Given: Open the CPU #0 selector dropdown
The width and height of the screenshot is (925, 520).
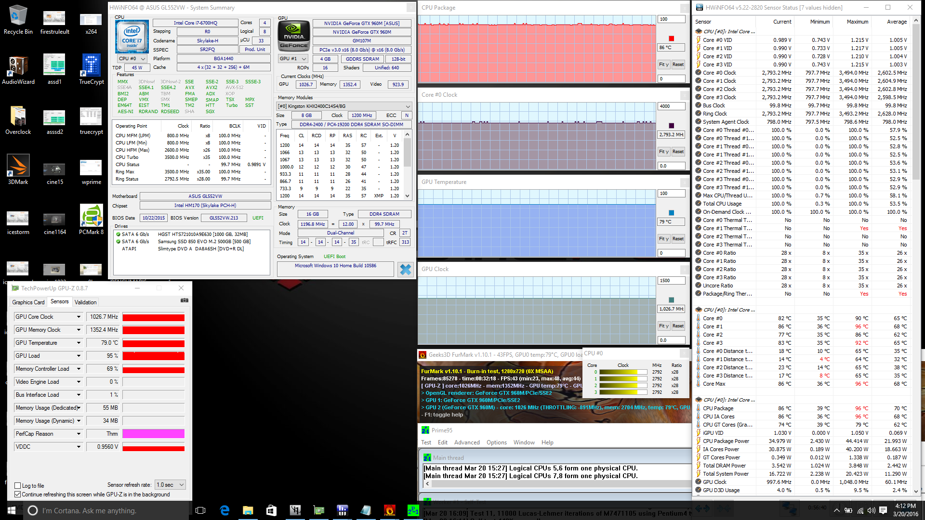Looking at the screenshot, I should click(132, 59).
